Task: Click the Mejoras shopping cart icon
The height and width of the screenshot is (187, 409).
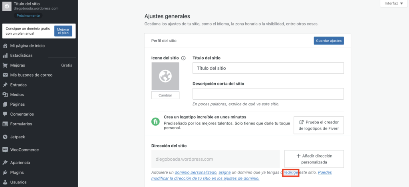Action: [x=5, y=65]
